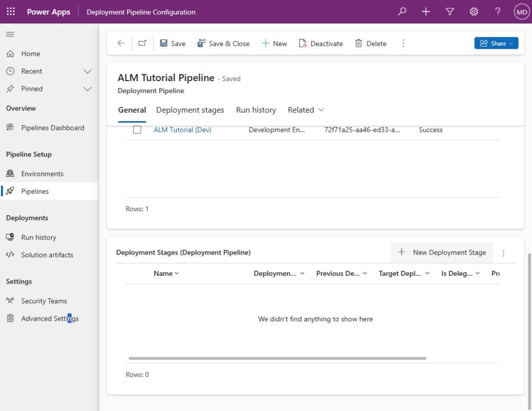532x411 pixels.
Task: Click the New Deployment Stage button
Action: [442, 252]
